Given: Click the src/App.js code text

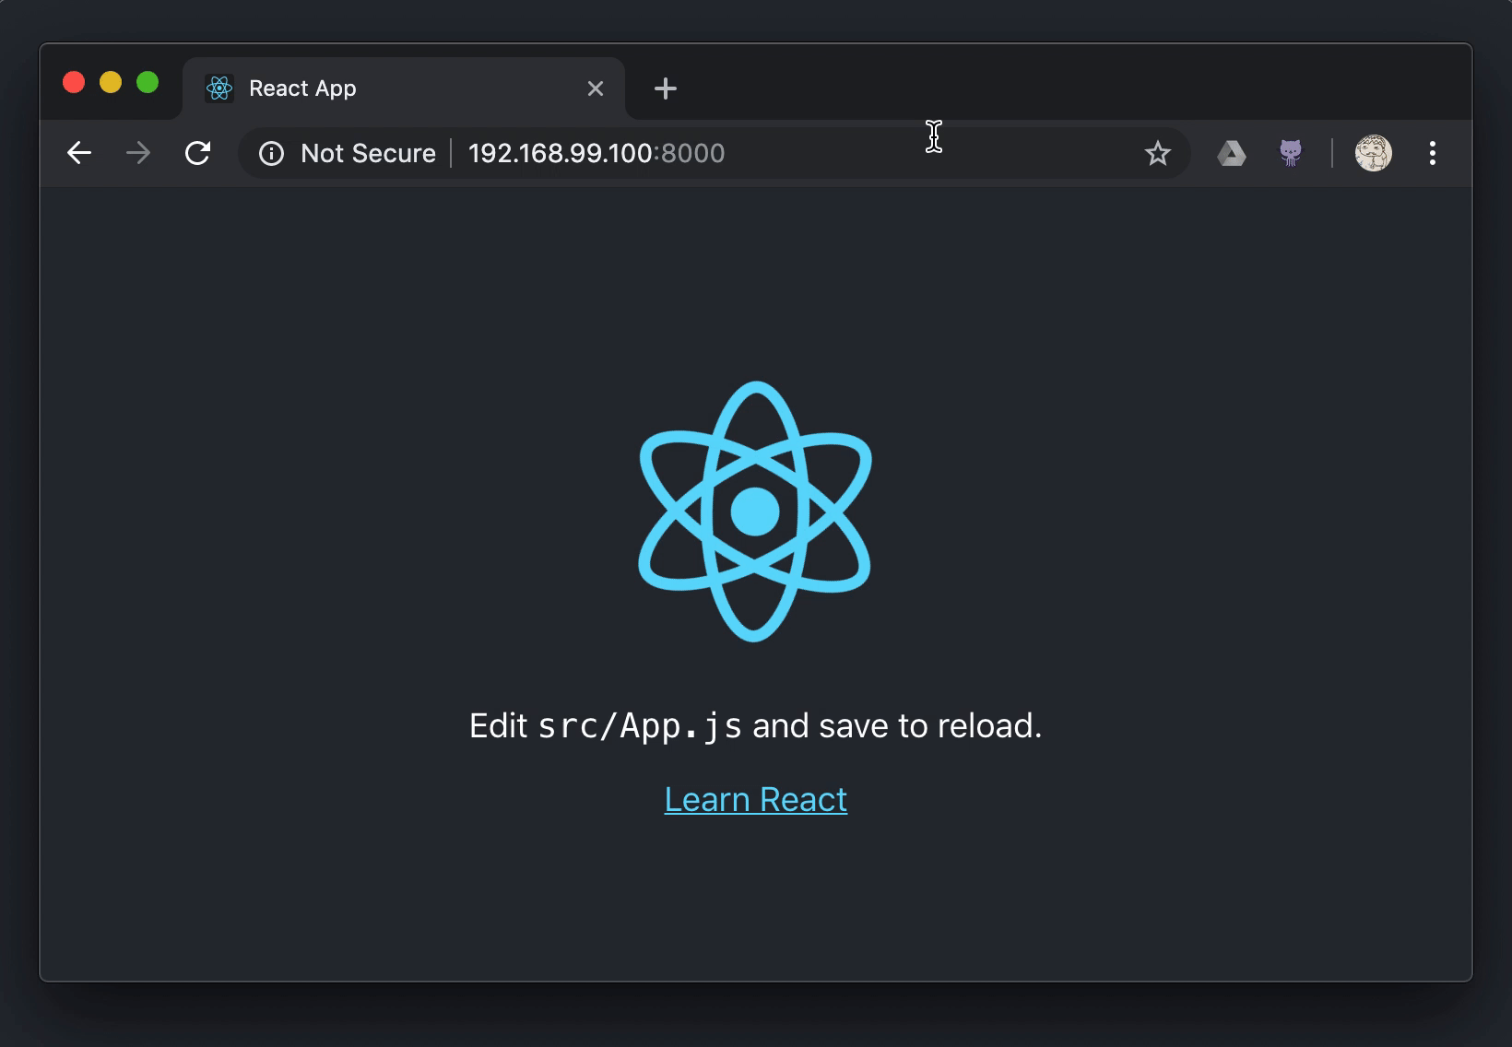Looking at the screenshot, I should click(640, 726).
